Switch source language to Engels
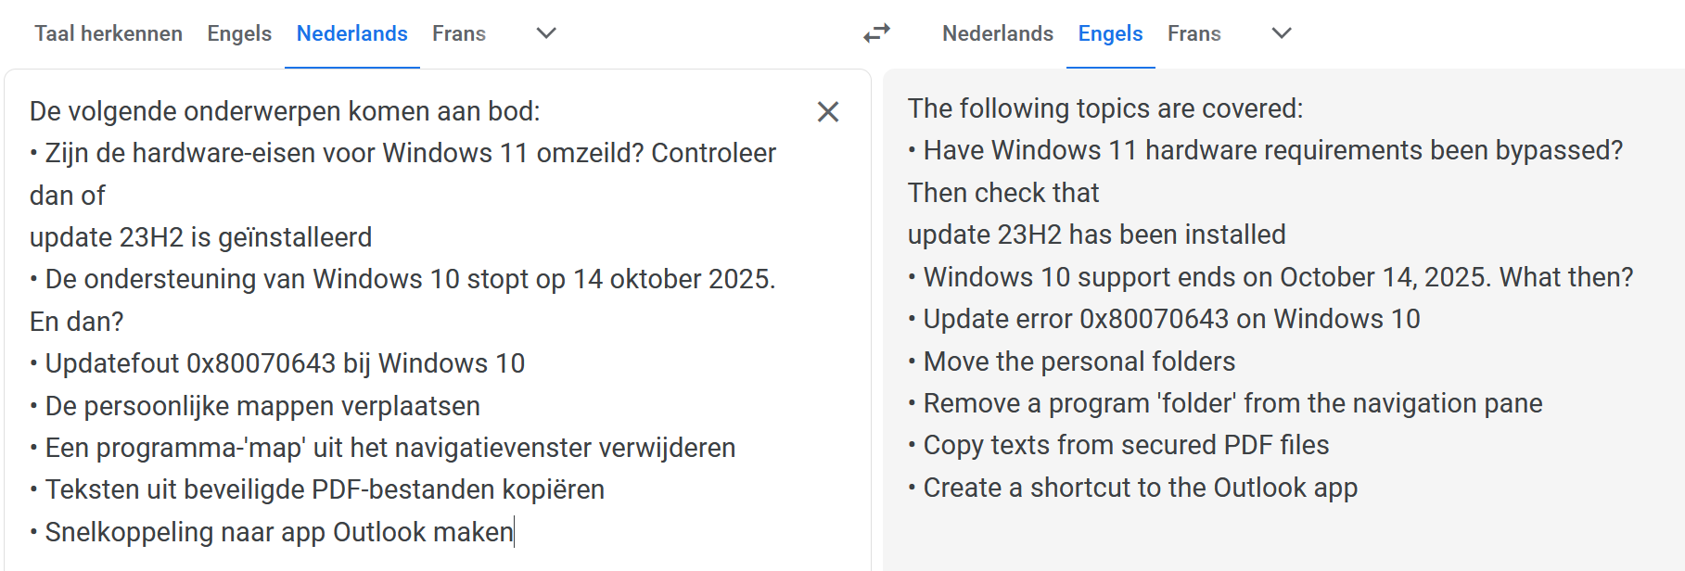The image size is (1685, 571). [x=238, y=33]
